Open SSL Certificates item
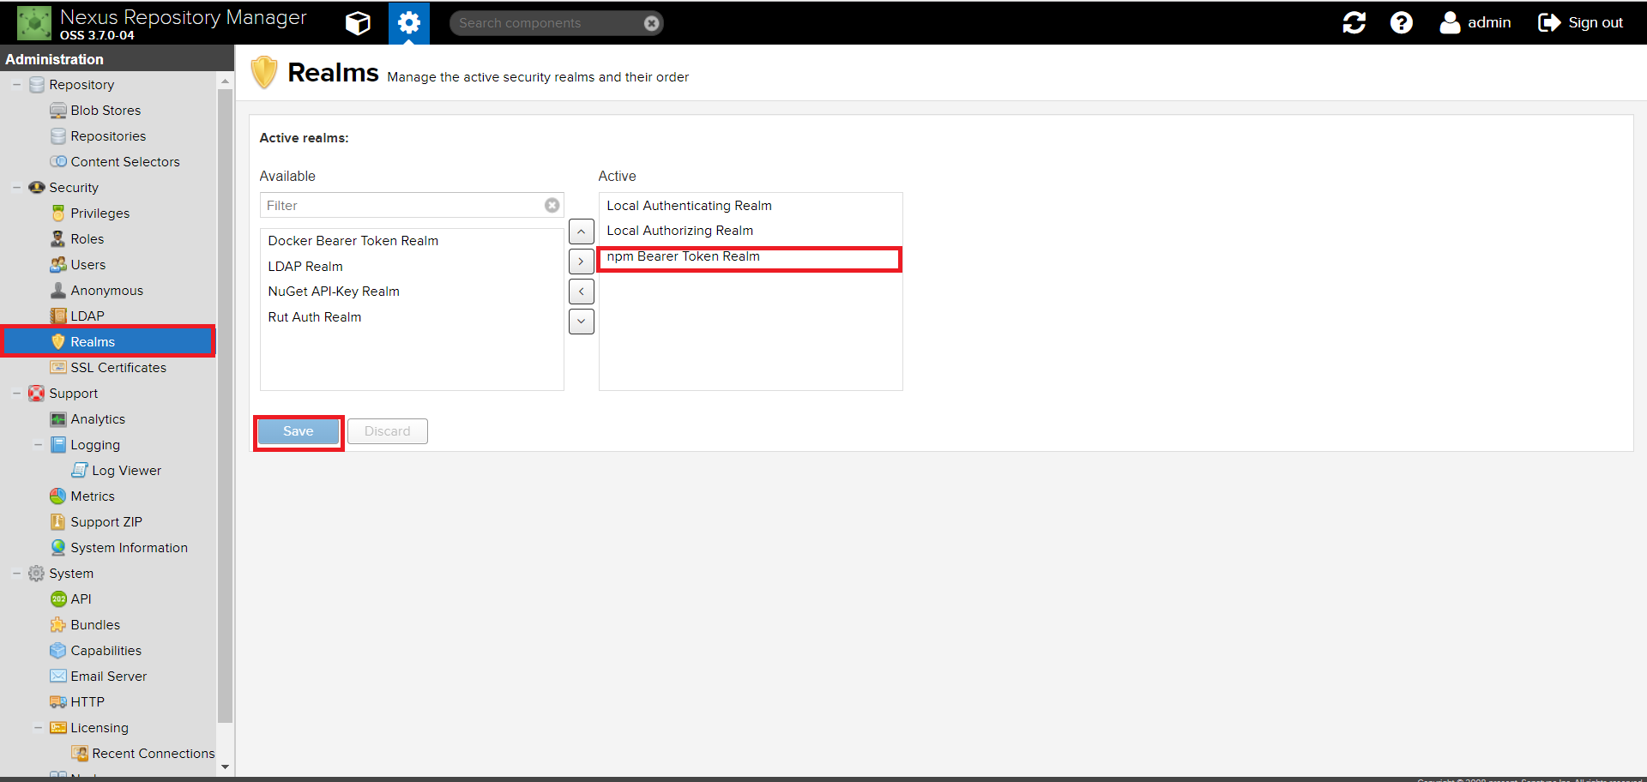This screenshot has width=1647, height=782. (x=118, y=368)
